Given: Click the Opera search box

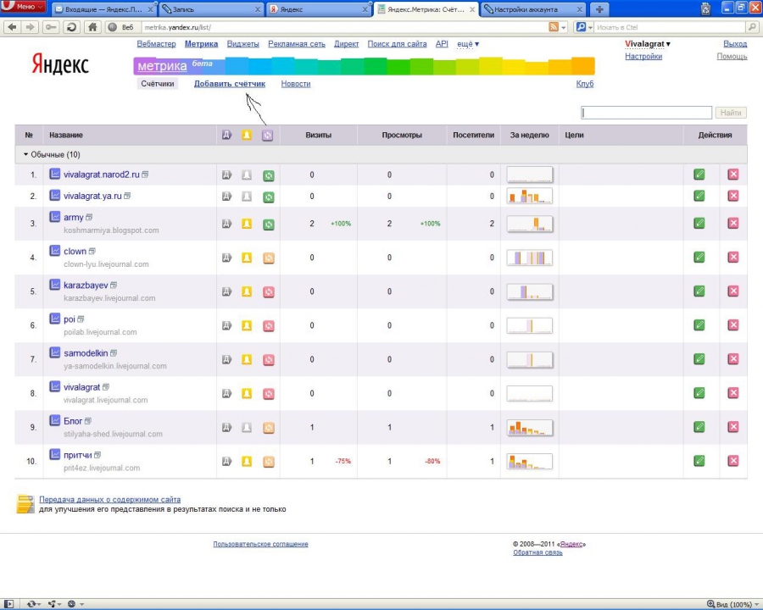Looking at the screenshot, I should click(x=671, y=27).
